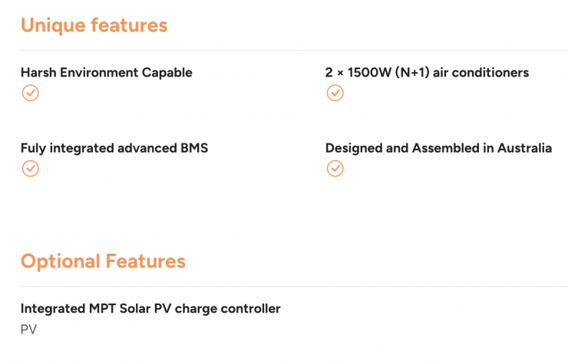568x361 pixels.
Task: Click the standalone 'PV' subtext line
Action: click(28, 330)
